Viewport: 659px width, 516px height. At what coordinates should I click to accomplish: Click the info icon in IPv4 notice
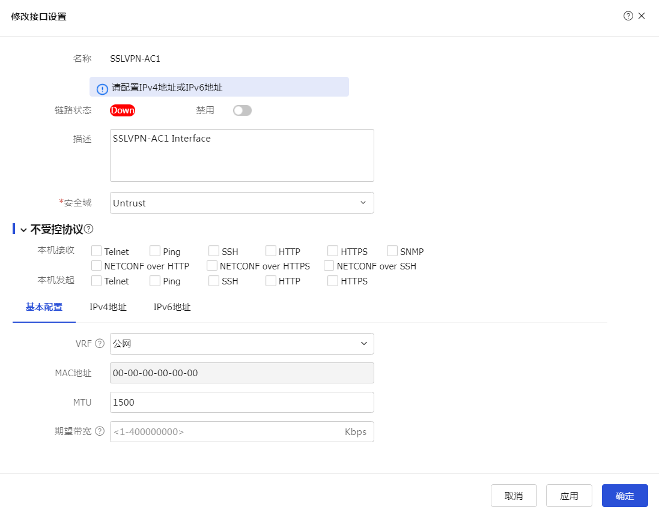coord(102,88)
